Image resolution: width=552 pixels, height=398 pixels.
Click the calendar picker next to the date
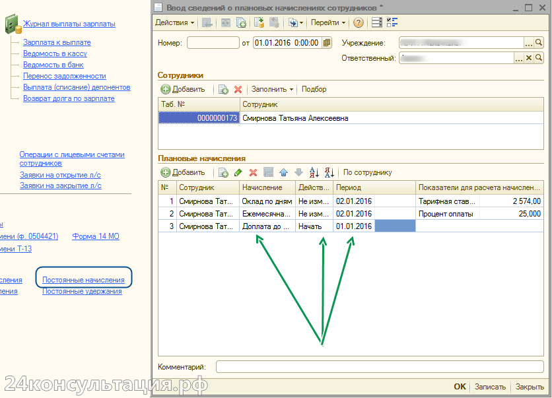(327, 43)
